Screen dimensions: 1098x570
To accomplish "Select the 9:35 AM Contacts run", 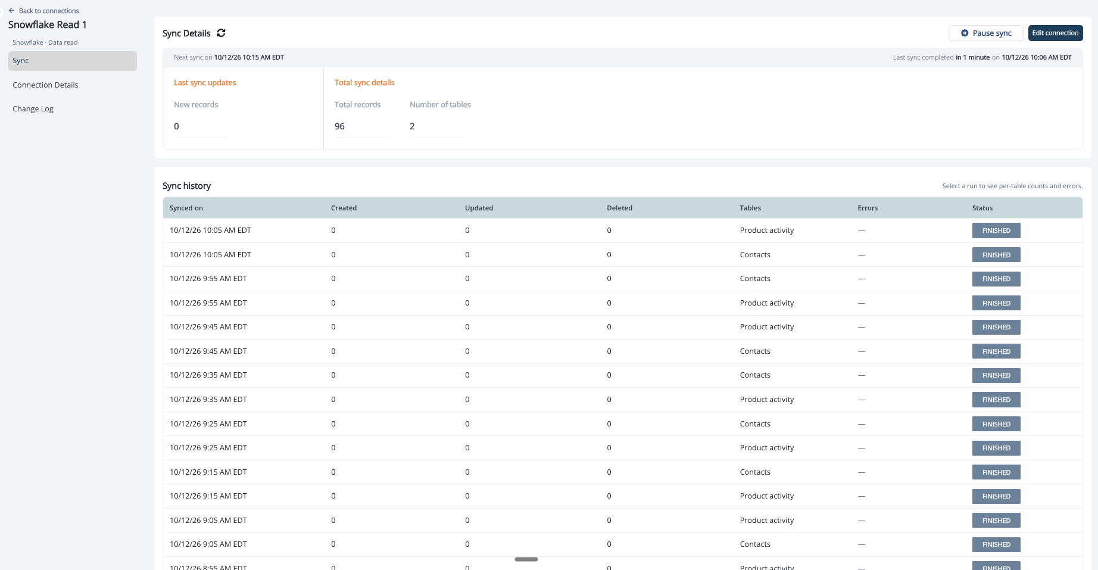I will pos(622,375).
